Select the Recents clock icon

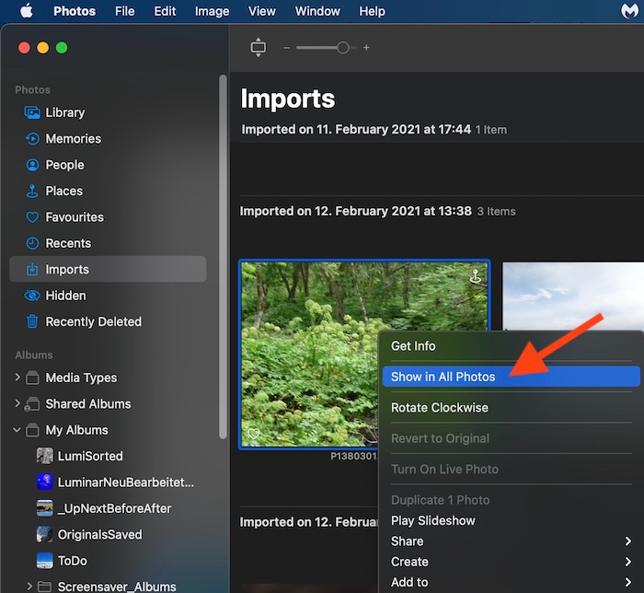[x=32, y=243]
